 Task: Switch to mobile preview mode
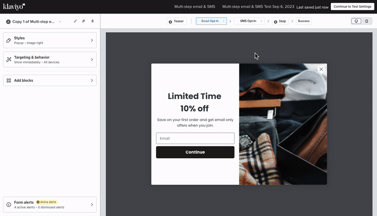pyautogui.click(x=367, y=21)
